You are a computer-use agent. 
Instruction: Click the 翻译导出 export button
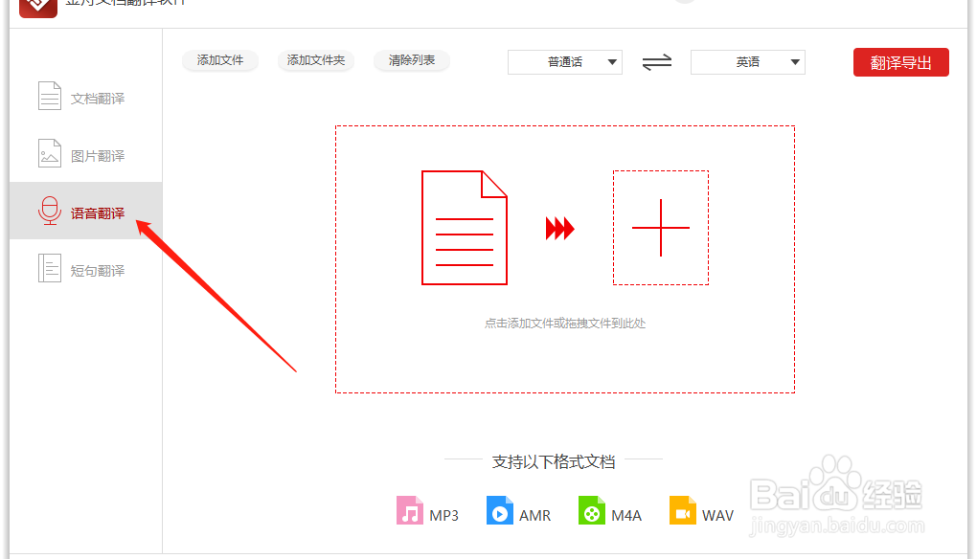click(x=899, y=61)
